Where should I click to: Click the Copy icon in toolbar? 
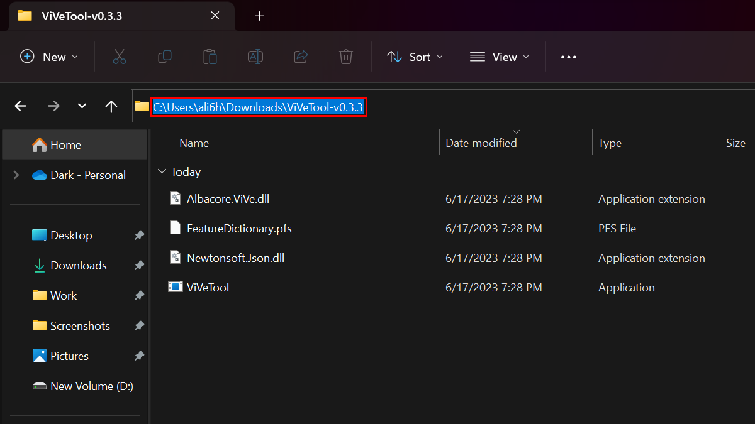click(165, 57)
